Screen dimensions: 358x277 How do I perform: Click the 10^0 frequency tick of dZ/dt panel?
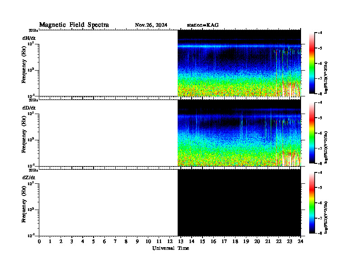click(x=31, y=209)
